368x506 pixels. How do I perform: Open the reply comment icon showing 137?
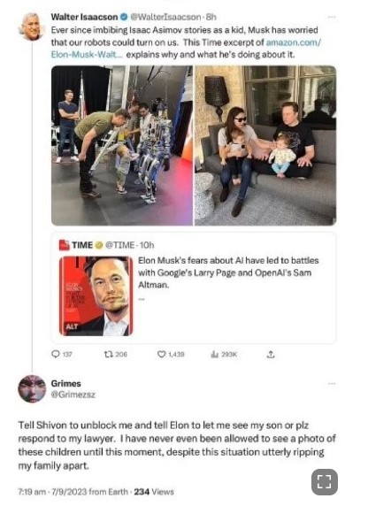[56, 354]
